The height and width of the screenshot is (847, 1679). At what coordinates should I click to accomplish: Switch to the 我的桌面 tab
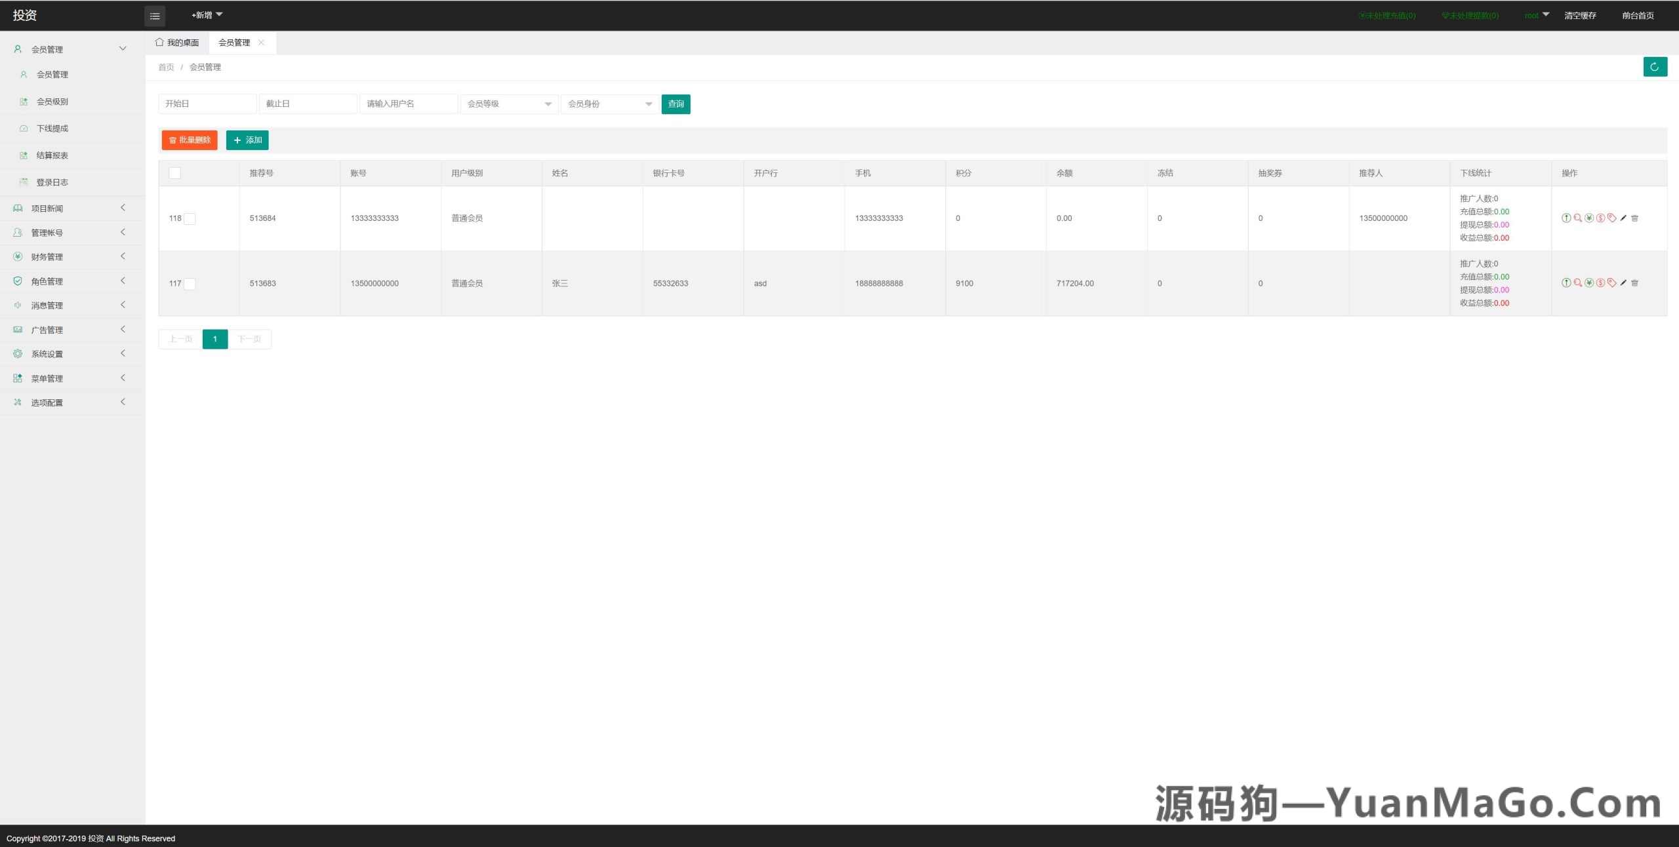176,42
